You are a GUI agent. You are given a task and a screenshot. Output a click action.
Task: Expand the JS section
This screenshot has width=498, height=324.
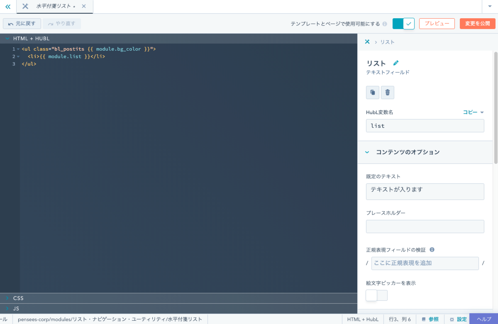click(16, 309)
